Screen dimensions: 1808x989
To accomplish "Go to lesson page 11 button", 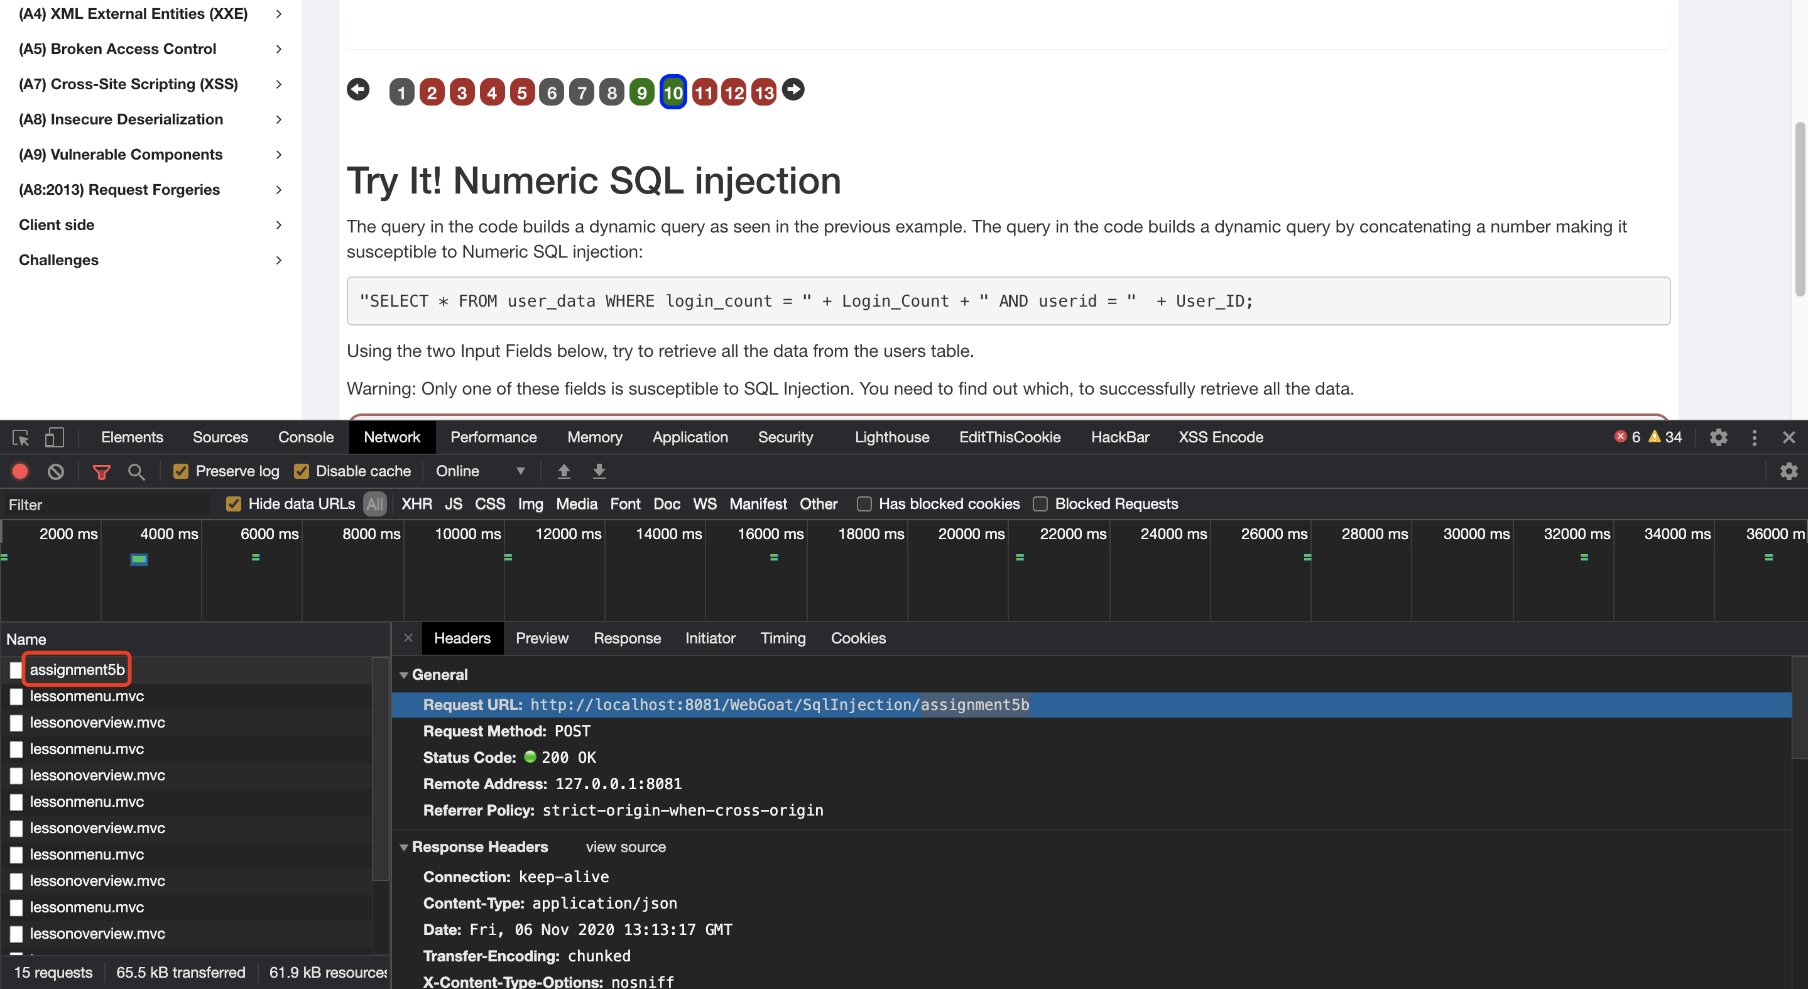I will [704, 92].
